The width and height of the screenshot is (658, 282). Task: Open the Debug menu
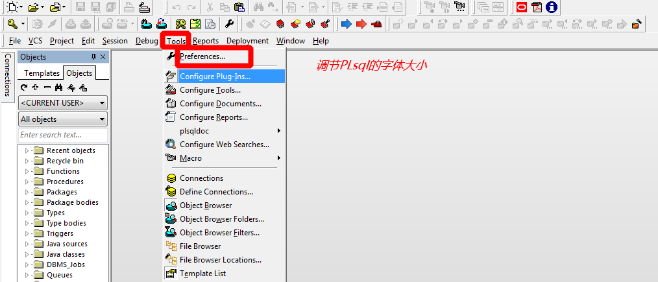click(147, 41)
